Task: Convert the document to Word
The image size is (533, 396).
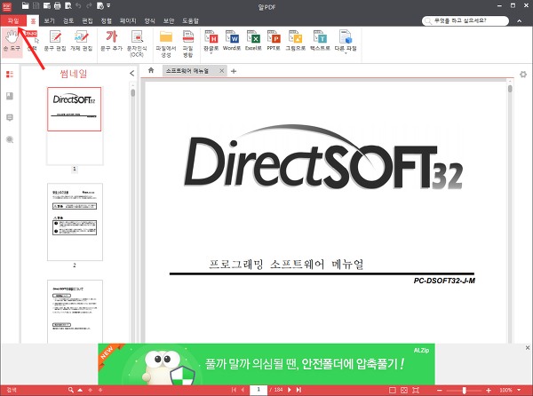Action: tap(232, 41)
